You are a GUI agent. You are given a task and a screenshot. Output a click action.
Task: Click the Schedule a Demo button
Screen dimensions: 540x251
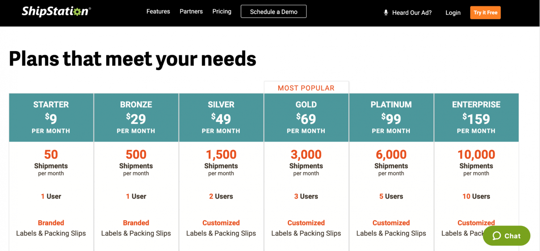(x=273, y=12)
